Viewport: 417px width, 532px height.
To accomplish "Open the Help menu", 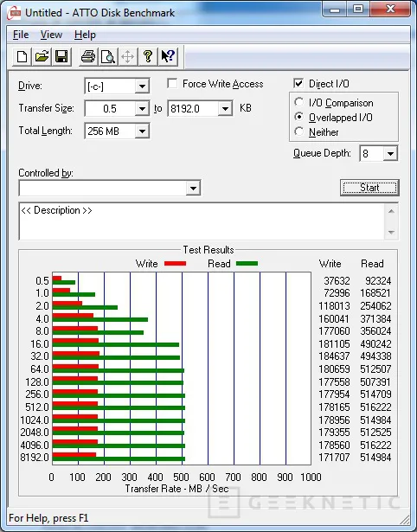I will point(85,35).
